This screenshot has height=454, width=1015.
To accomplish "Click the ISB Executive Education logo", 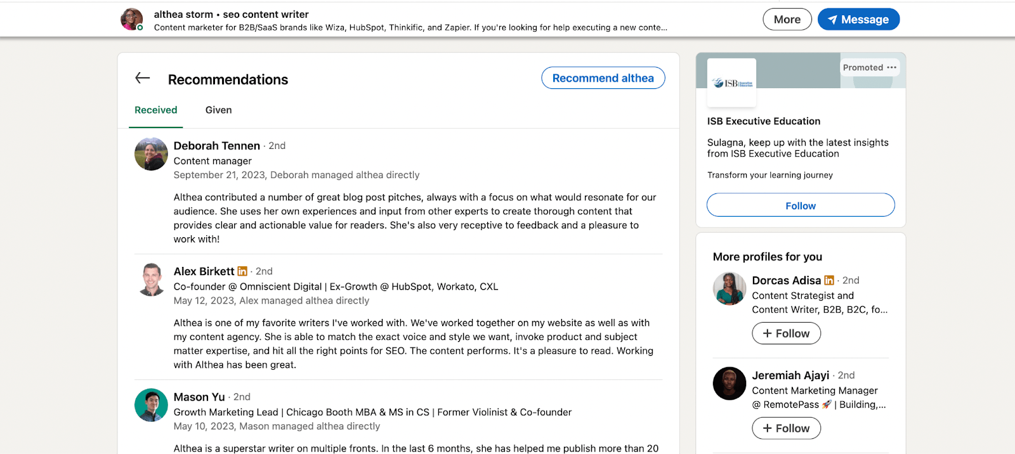I will (731, 82).
